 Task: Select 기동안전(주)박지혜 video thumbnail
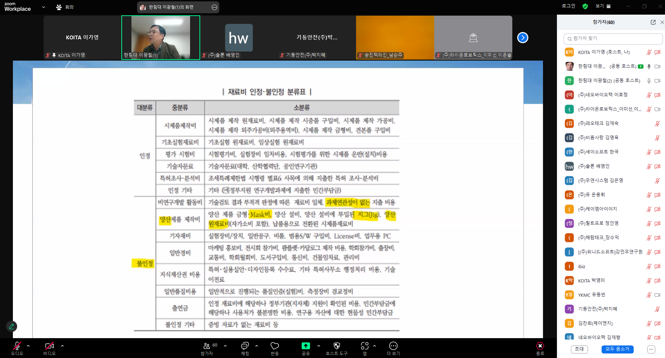317,37
